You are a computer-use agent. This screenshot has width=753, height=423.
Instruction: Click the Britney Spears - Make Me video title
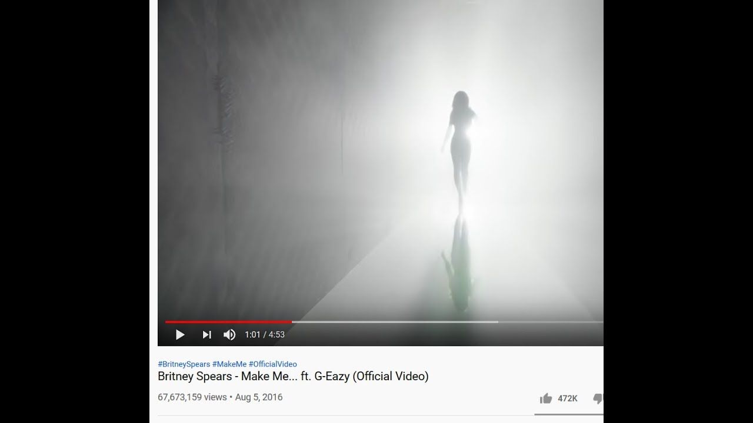293,377
